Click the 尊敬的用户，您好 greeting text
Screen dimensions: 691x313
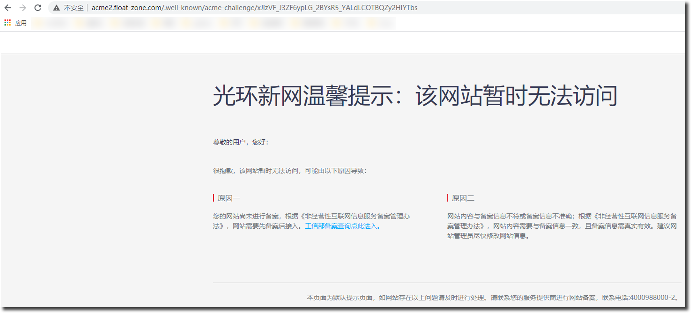pyautogui.click(x=240, y=142)
